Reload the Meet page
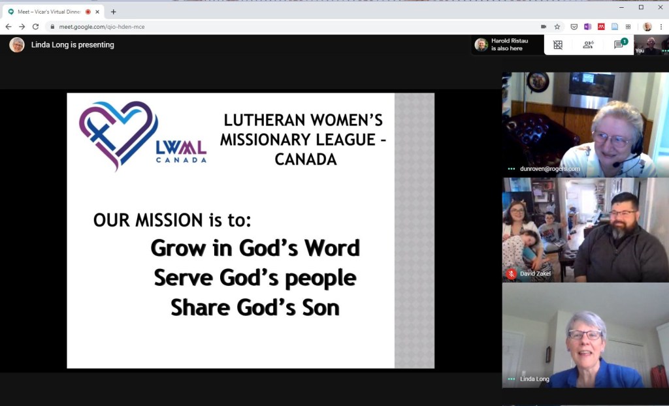This screenshot has height=406, width=669. (x=35, y=27)
